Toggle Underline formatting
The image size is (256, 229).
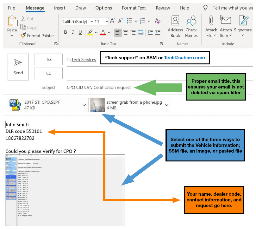[x=80, y=32]
